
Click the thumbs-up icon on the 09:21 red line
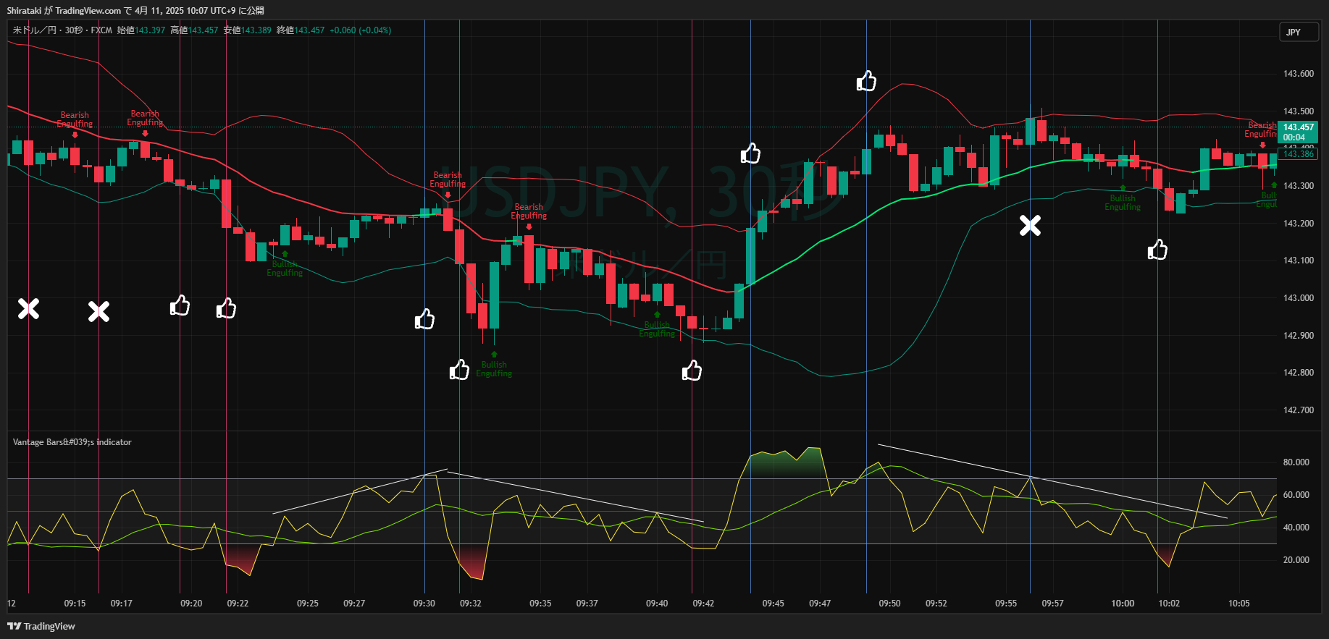click(x=226, y=308)
